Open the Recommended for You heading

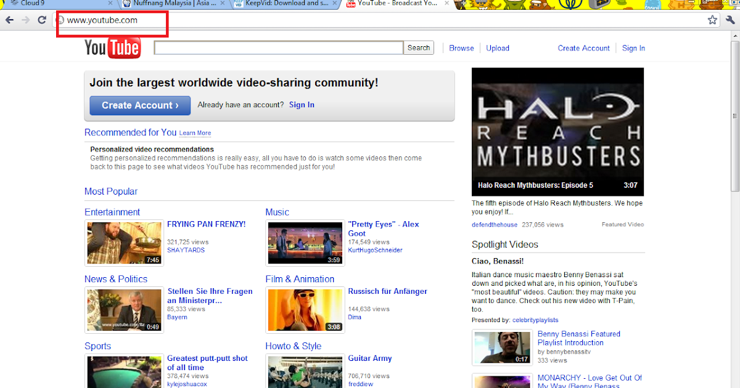pos(130,132)
